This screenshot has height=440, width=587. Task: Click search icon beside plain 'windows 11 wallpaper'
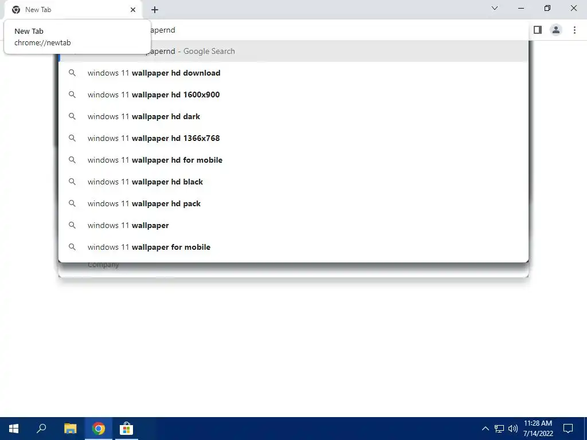pos(72,225)
